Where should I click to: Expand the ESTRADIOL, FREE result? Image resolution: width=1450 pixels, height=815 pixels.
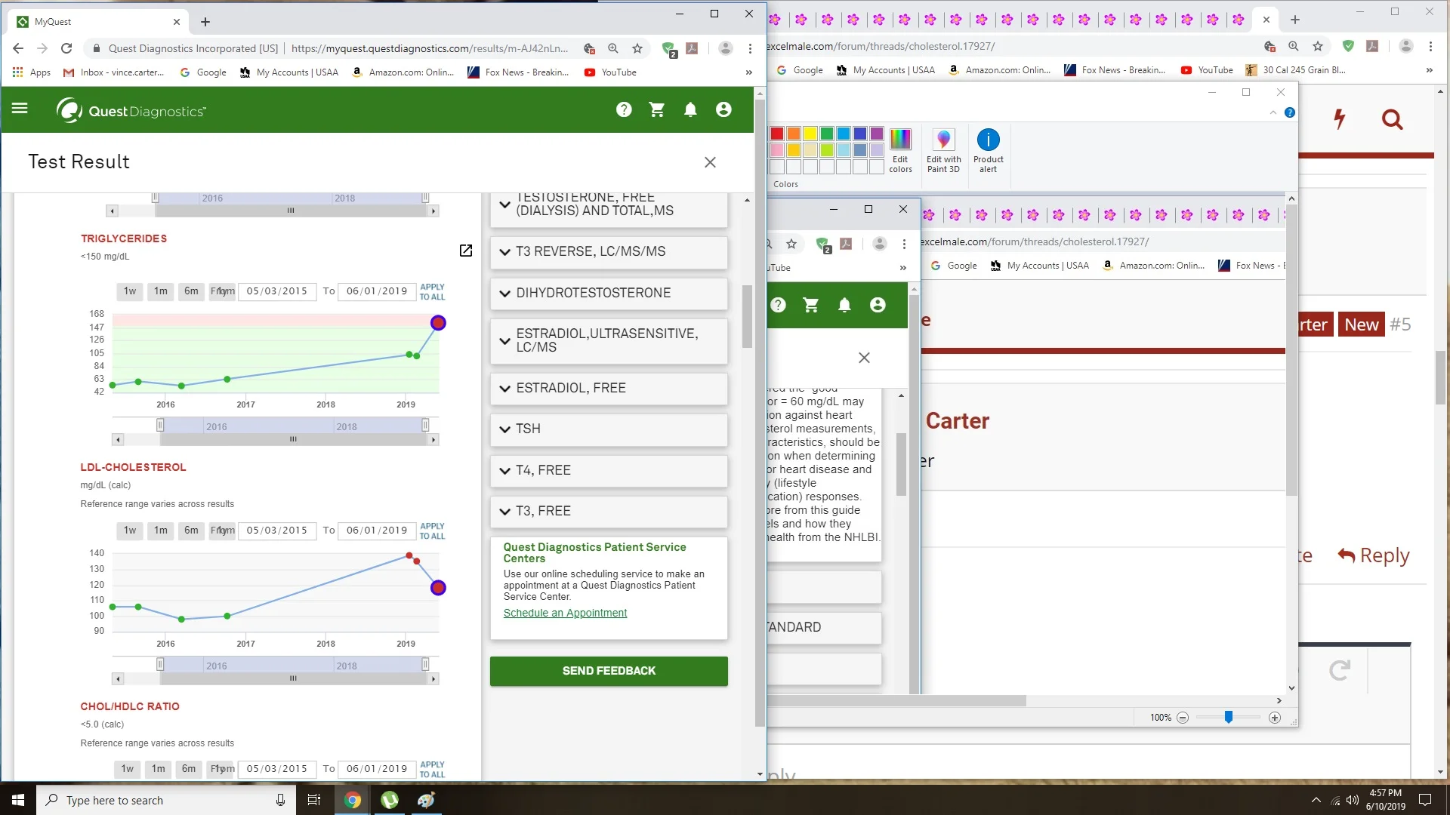[609, 388]
